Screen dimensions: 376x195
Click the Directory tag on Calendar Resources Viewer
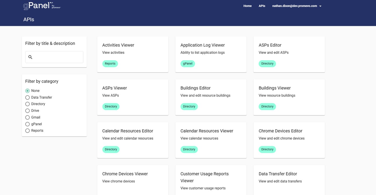point(189,150)
